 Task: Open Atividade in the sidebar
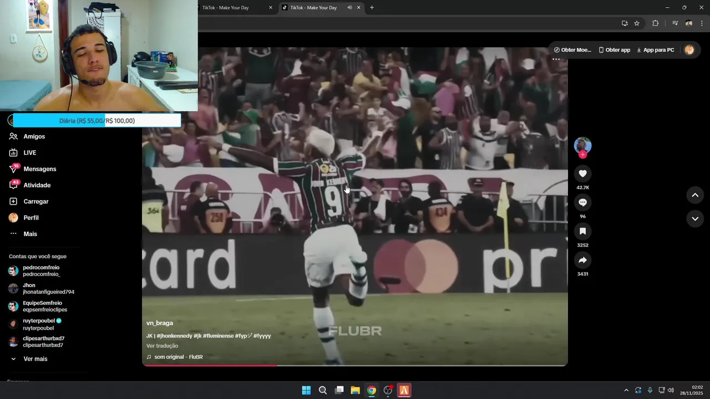(x=37, y=185)
